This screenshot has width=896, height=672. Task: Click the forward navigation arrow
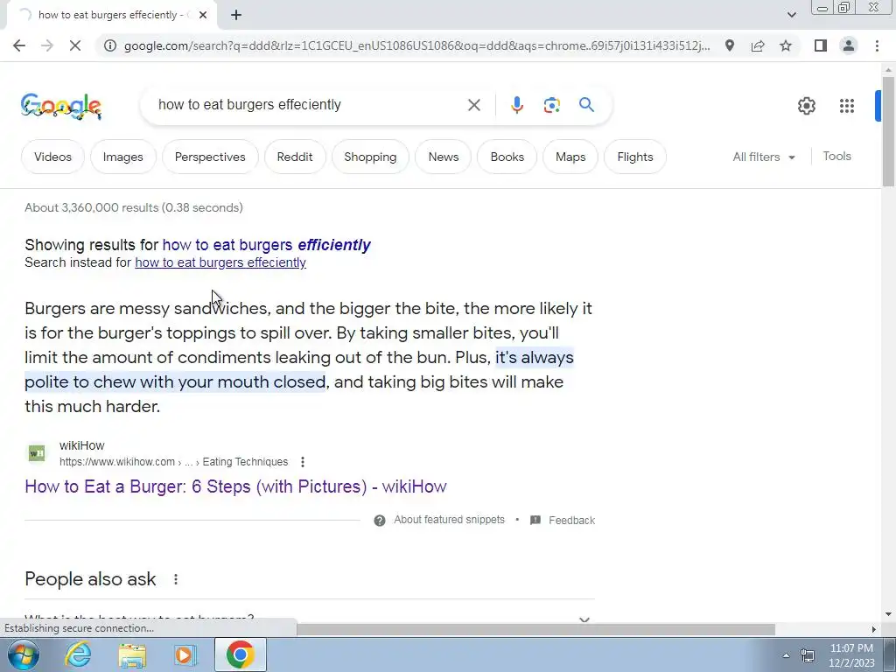tap(47, 45)
